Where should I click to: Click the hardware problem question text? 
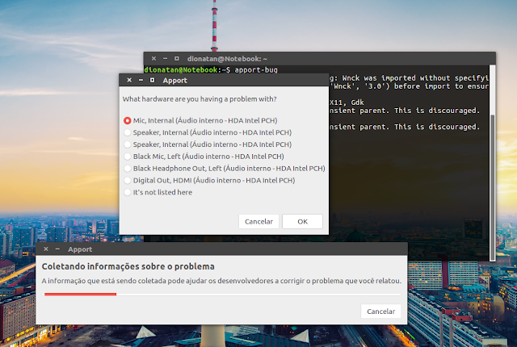click(200, 99)
